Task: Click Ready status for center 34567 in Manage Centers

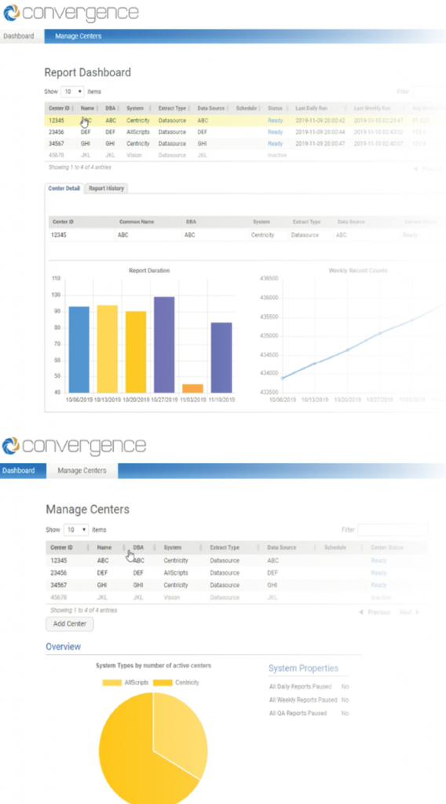Action: click(378, 585)
